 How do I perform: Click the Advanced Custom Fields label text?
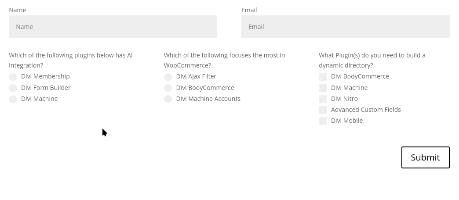[x=366, y=110]
